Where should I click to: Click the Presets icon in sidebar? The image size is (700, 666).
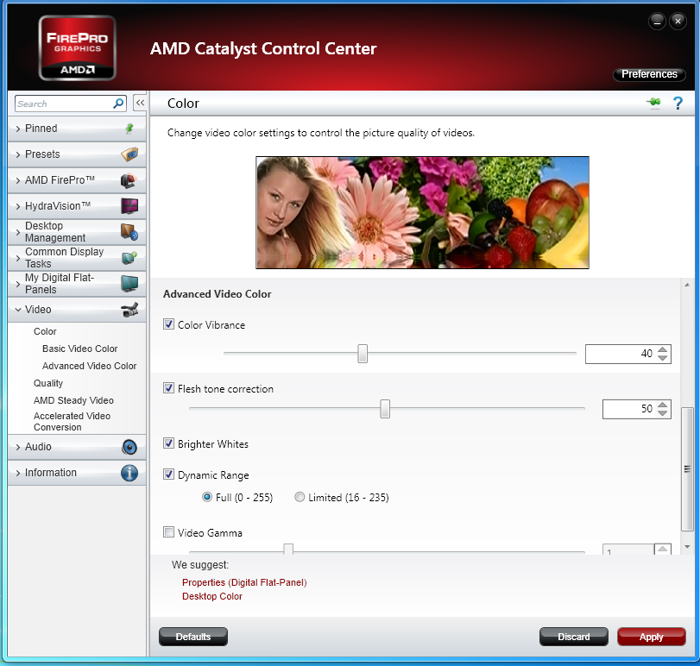click(x=129, y=154)
